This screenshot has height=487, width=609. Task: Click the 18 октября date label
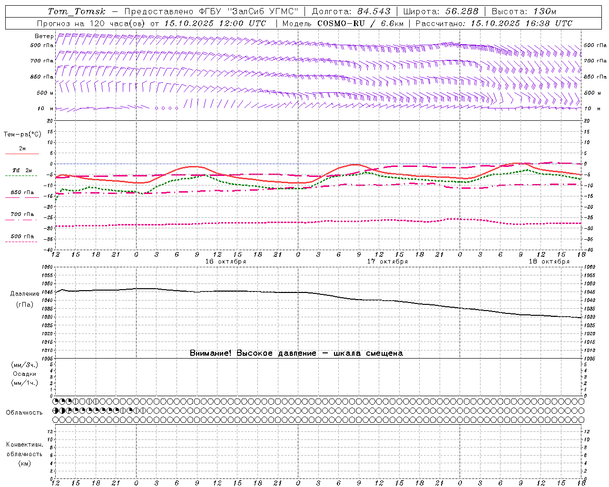[x=549, y=262]
